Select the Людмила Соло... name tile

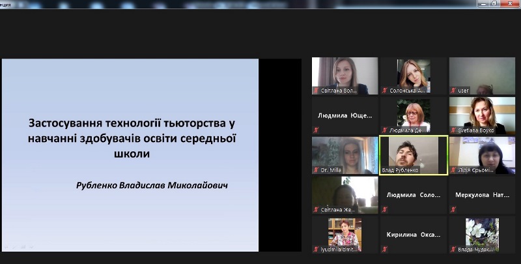point(414,195)
